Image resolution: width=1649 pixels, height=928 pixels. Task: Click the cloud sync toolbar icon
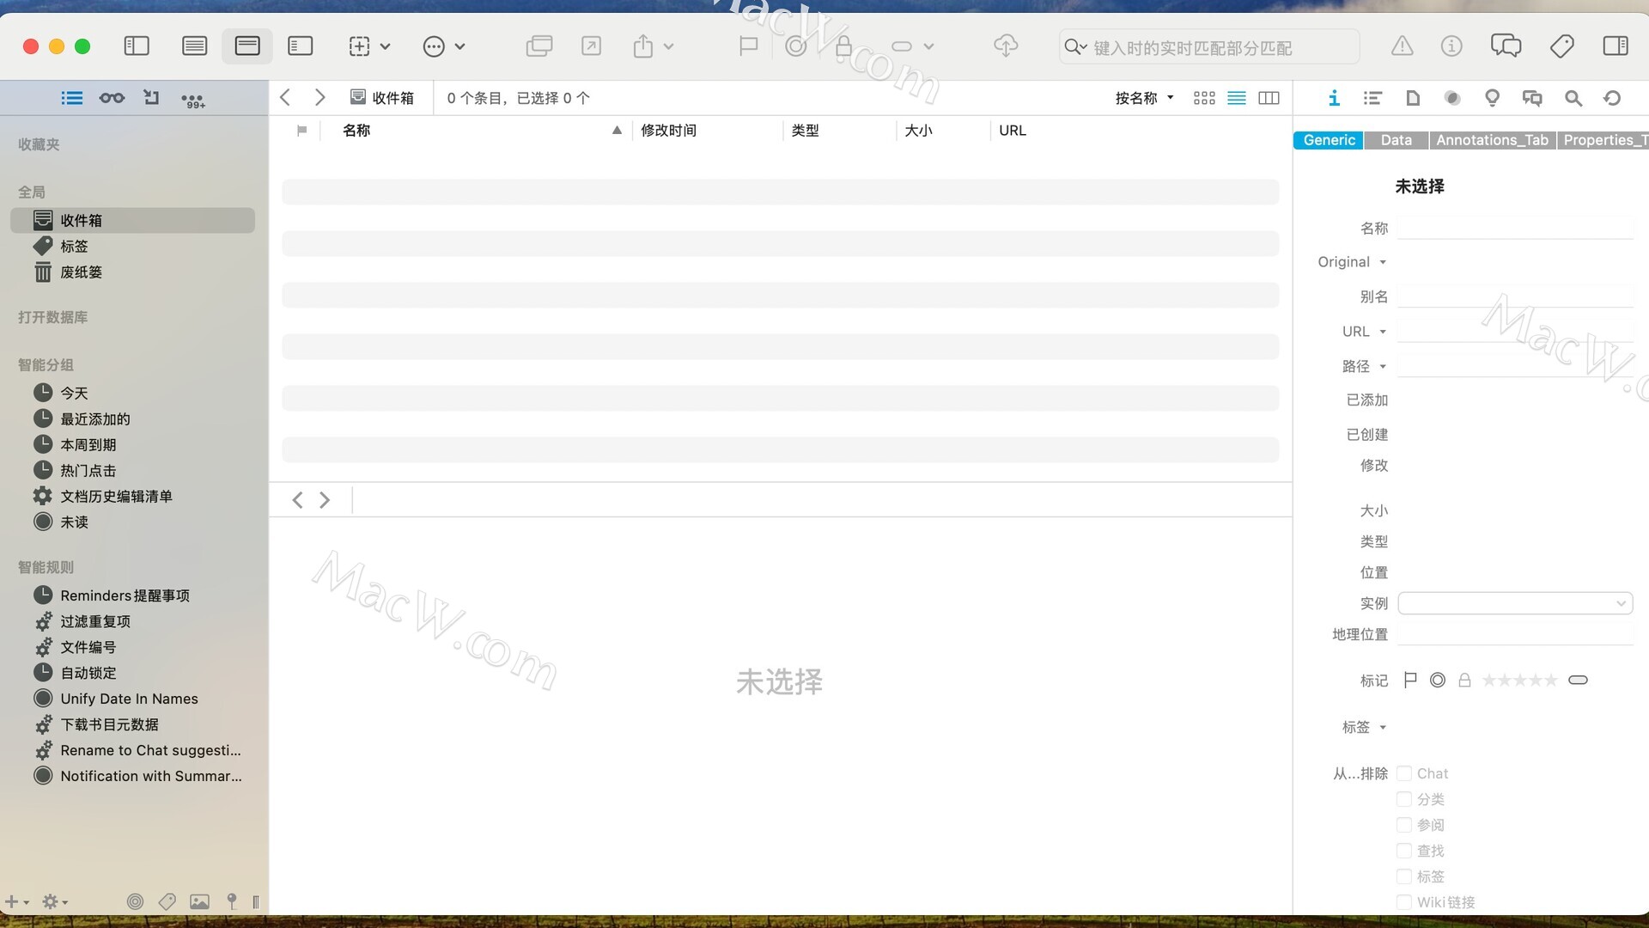tap(1006, 46)
